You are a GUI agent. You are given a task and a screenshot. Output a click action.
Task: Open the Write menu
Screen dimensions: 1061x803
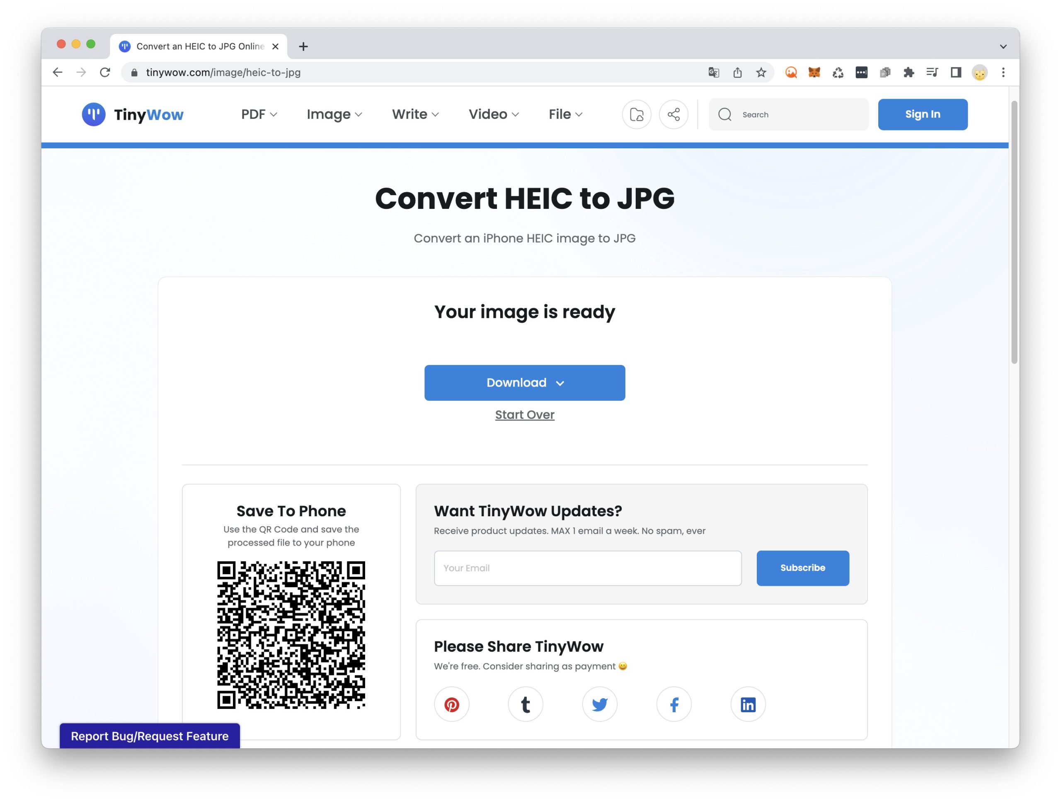(x=415, y=115)
